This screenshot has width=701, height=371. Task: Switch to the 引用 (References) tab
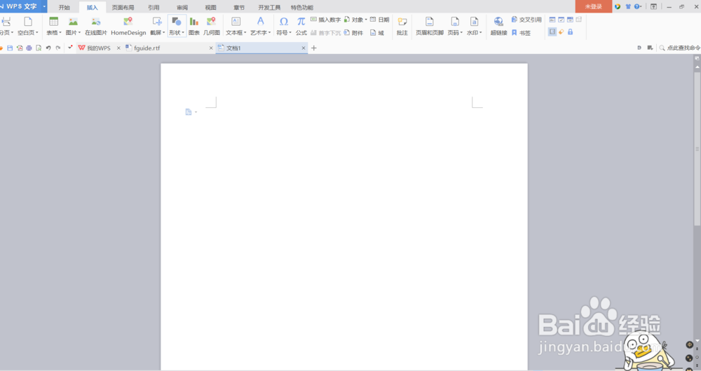(x=154, y=7)
